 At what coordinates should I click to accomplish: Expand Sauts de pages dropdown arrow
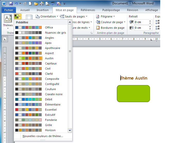coord(87,16)
